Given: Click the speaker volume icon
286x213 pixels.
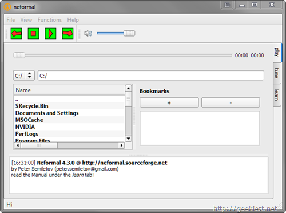Looking at the screenshot, I should click(88, 34).
